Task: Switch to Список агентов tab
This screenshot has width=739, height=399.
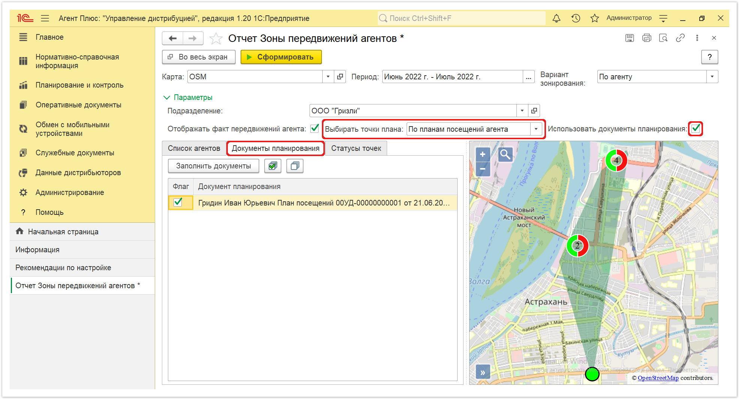Action: click(x=194, y=148)
